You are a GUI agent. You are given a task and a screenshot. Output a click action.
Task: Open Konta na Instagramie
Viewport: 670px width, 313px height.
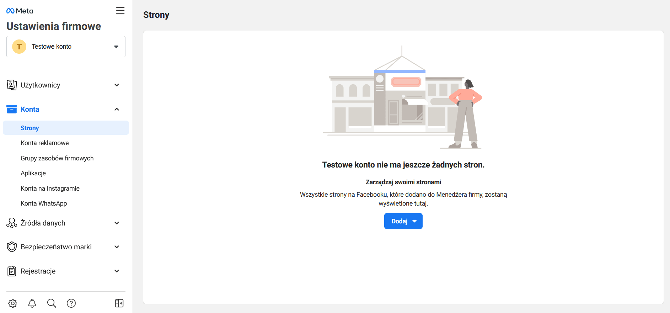coord(50,189)
